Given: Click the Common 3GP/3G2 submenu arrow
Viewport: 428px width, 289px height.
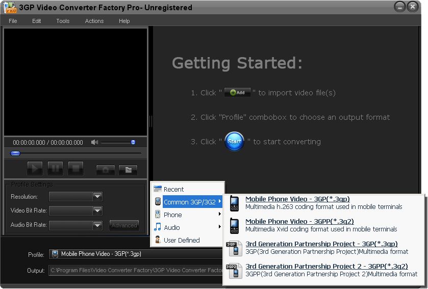Looking at the screenshot, I should pyautogui.click(x=220, y=201).
